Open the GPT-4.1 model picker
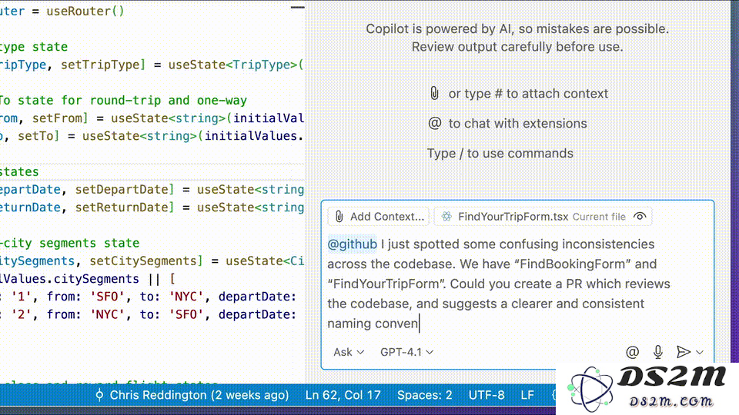739x415 pixels. (x=406, y=352)
